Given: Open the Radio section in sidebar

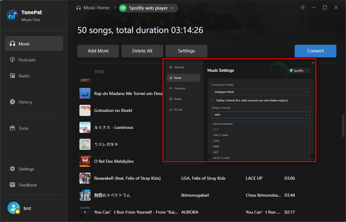Looking at the screenshot, I should point(34,76).
